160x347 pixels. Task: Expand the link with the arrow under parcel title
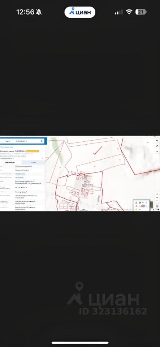7,158
